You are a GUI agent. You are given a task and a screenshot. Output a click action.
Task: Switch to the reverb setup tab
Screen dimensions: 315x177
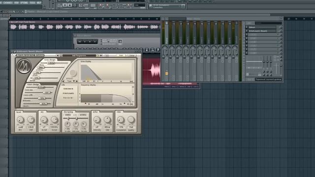tap(131, 56)
